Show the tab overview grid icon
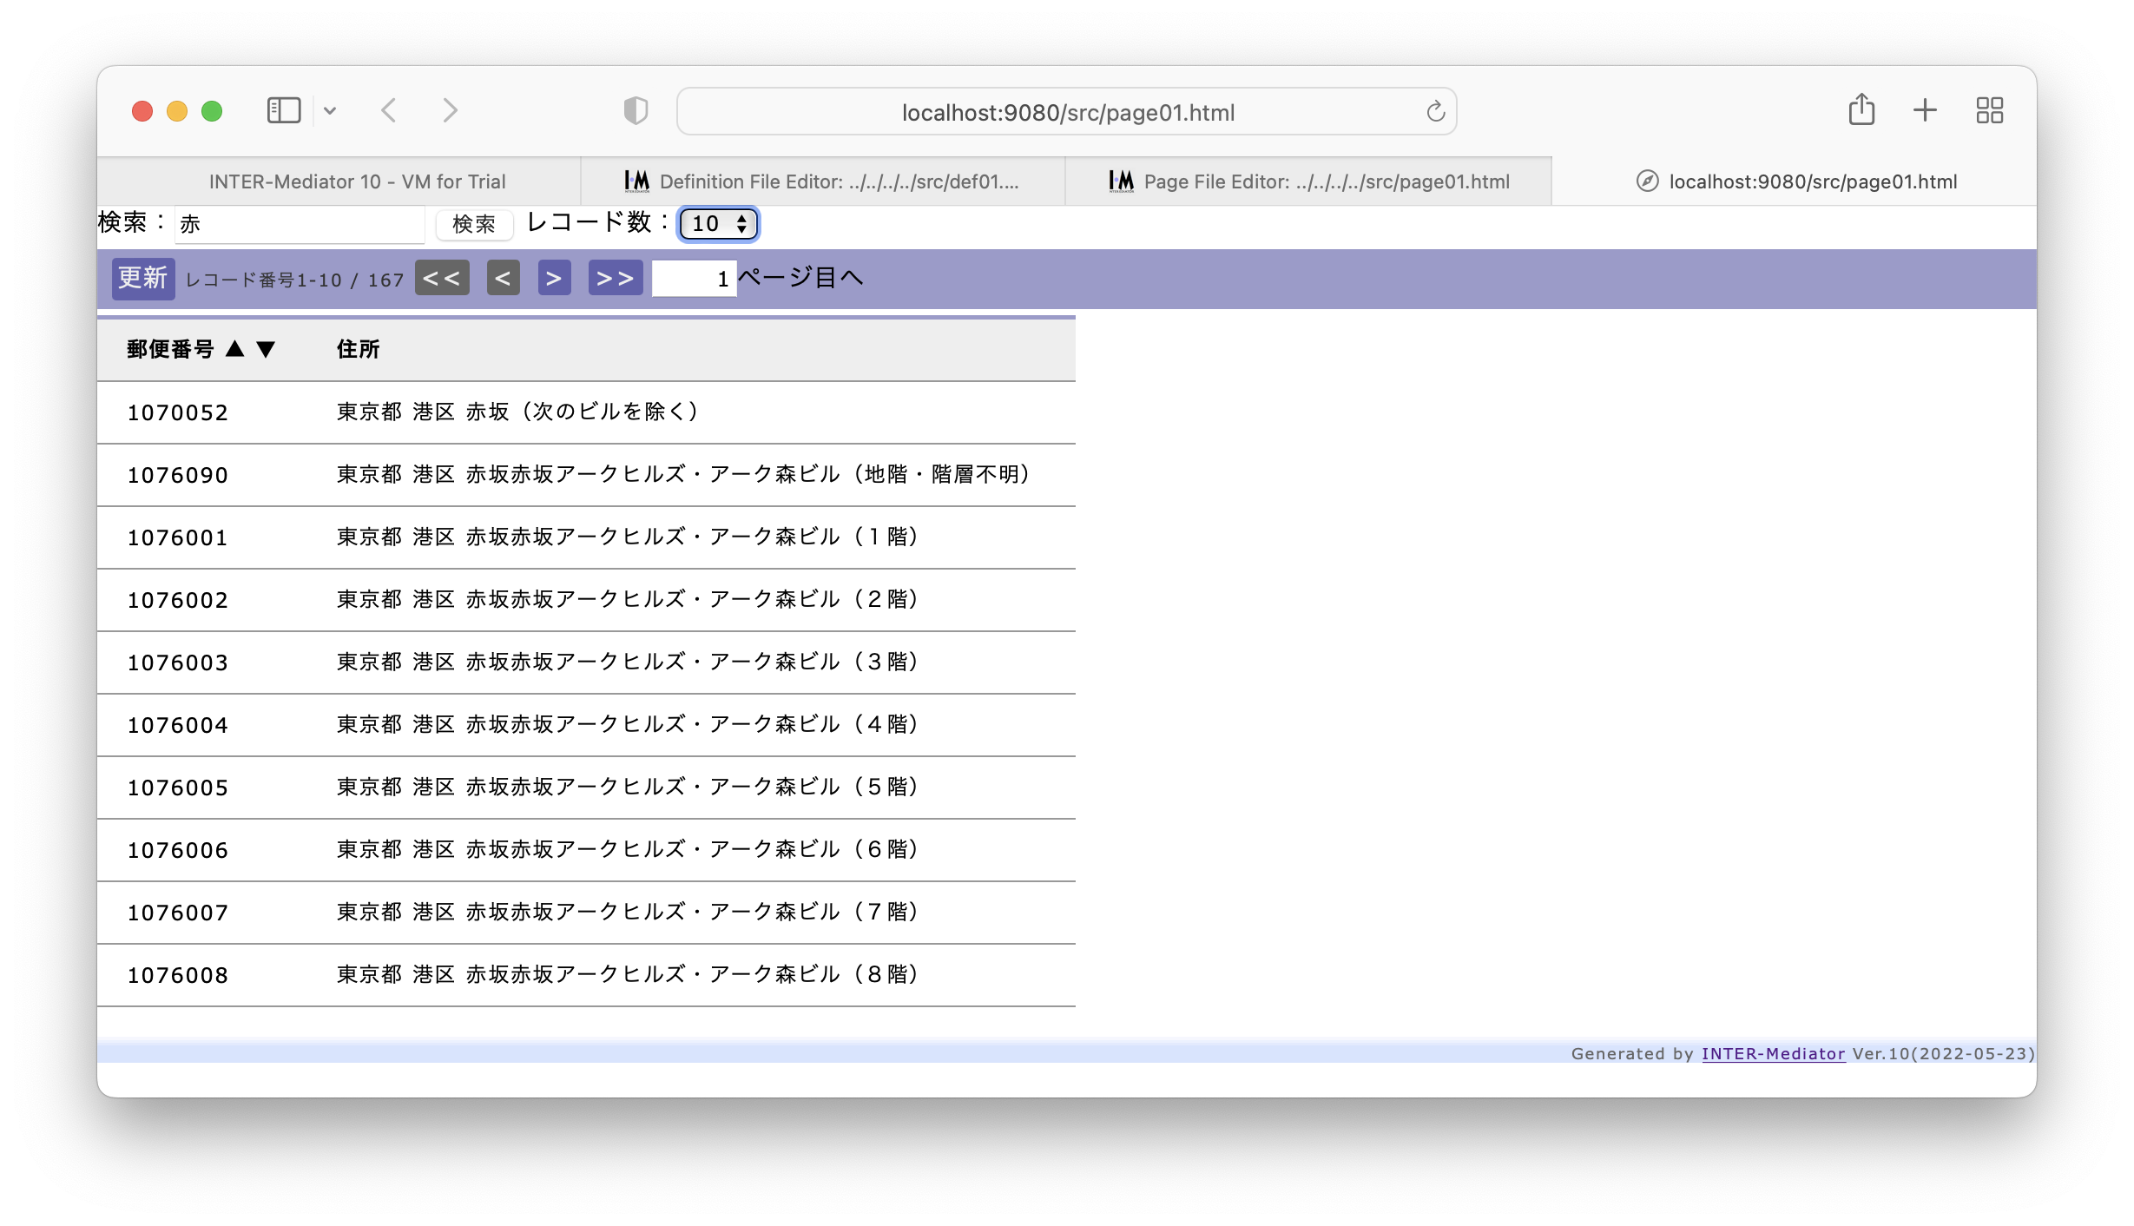Screen dimensions: 2134x1226 coord(1989,110)
